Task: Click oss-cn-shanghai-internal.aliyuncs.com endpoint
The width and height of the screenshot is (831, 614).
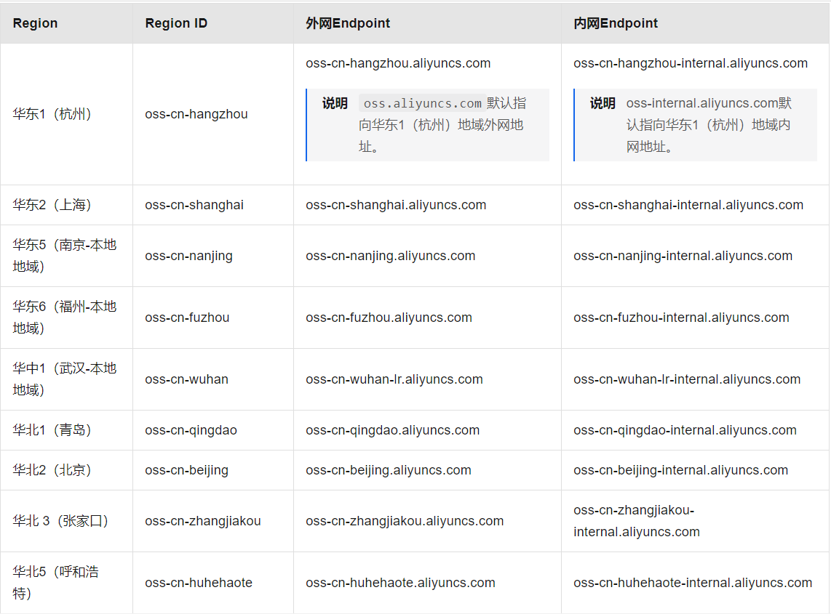Action: (688, 205)
